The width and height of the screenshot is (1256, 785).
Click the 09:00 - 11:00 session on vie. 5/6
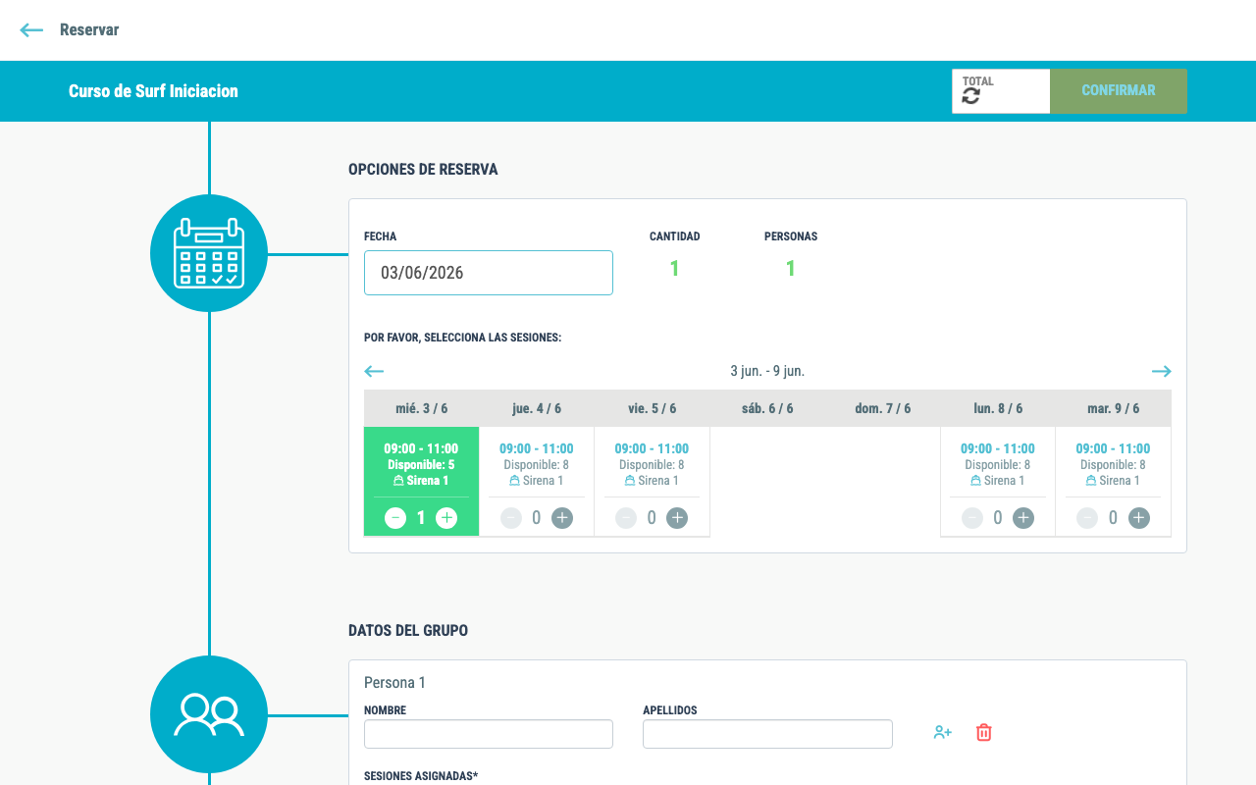tap(652, 448)
